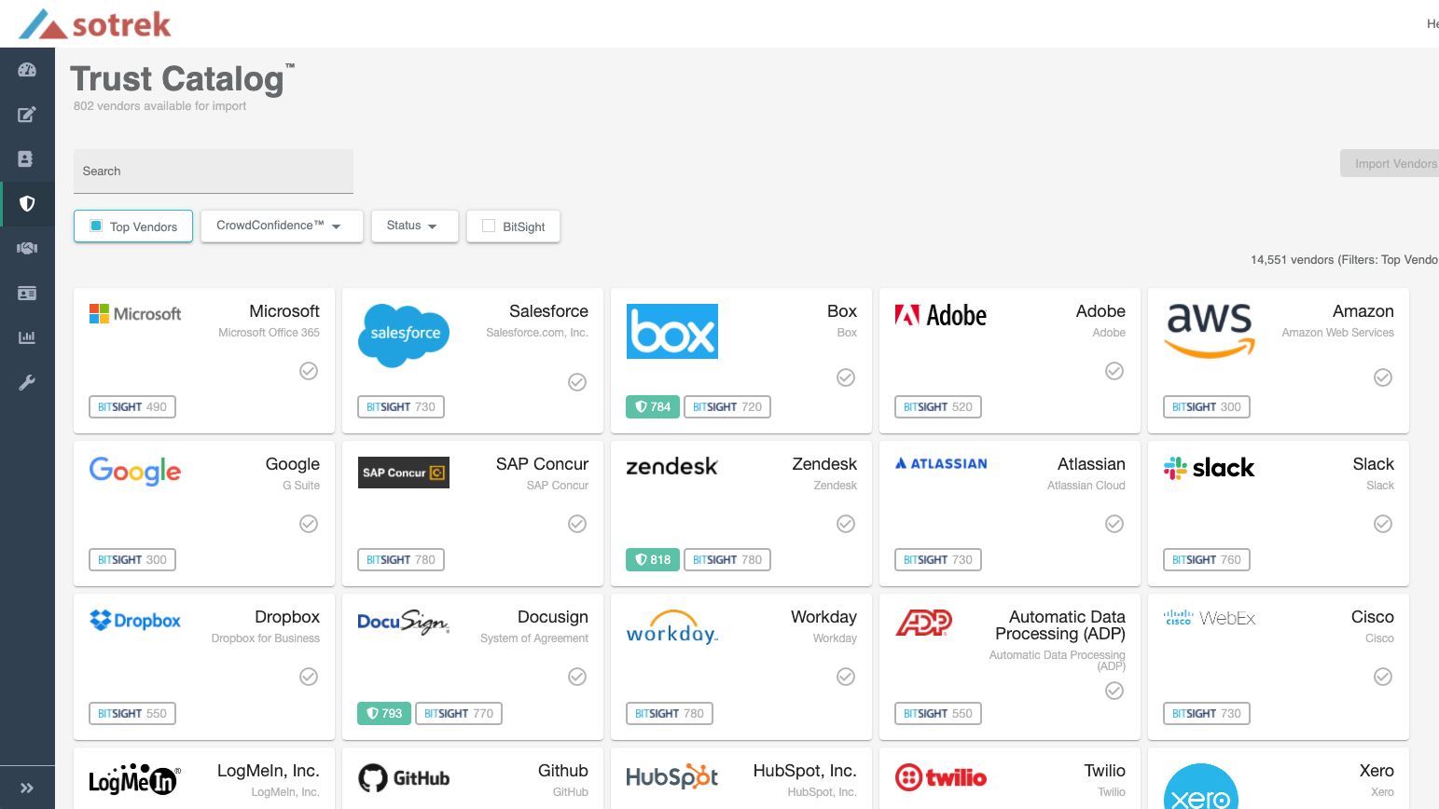The width and height of the screenshot is (1439, 809).
Task: Open the CrowdConfidence dropdown
Action: [x=282, y=226]
